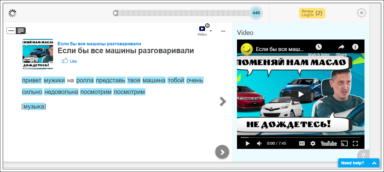This screenshot has height=172, width=384.
Task: Click the YouTube Share arrow icon
Action: [341, 47]
